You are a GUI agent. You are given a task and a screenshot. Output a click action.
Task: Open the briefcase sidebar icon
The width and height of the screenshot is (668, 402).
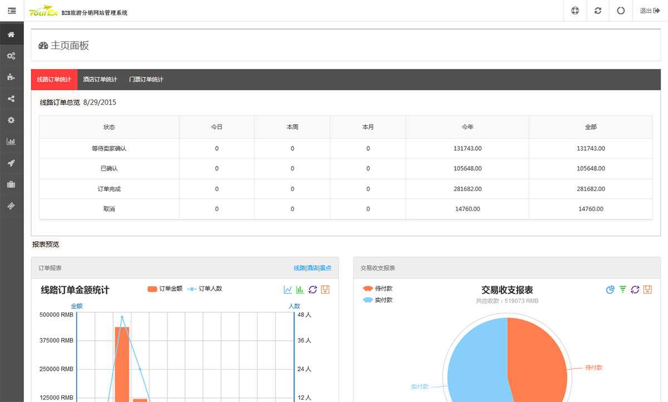click(x=11, y=184)
